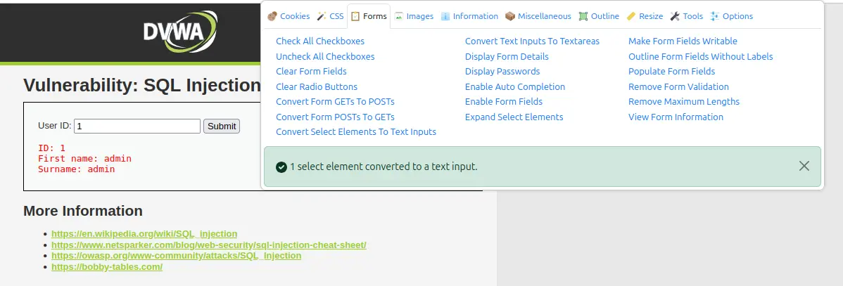The height and width of the screenshot is (286, 843).
Task: Dismiss the select element converted notification
Action: tap(804, 167)
